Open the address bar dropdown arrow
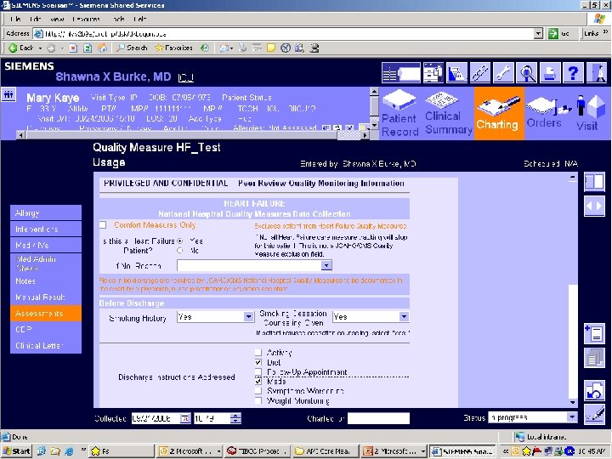This screenshot has width=612, height=459. 538,33
